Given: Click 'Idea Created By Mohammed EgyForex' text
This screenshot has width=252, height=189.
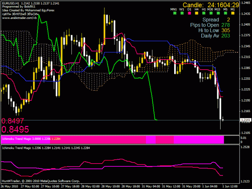Looking at the screenshot, I should 28,10.
